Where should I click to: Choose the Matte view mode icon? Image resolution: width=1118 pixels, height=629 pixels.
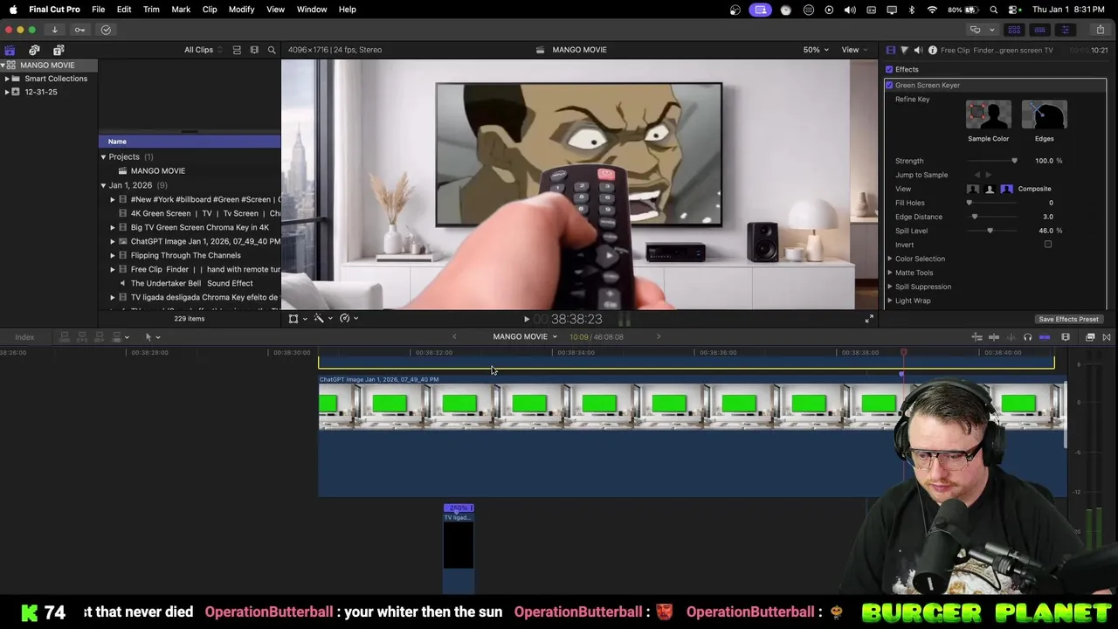click(990, 189)
